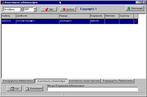The height and width of the screenshot is (97, 147).
Task: Switch to the Ανεκτύπωτα ειδοποιητήρια tab
Action: point(51,81)
